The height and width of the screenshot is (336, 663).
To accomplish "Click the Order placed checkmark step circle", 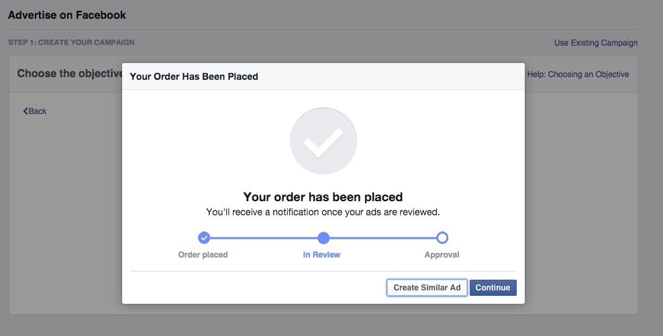I will pos(204,237).
